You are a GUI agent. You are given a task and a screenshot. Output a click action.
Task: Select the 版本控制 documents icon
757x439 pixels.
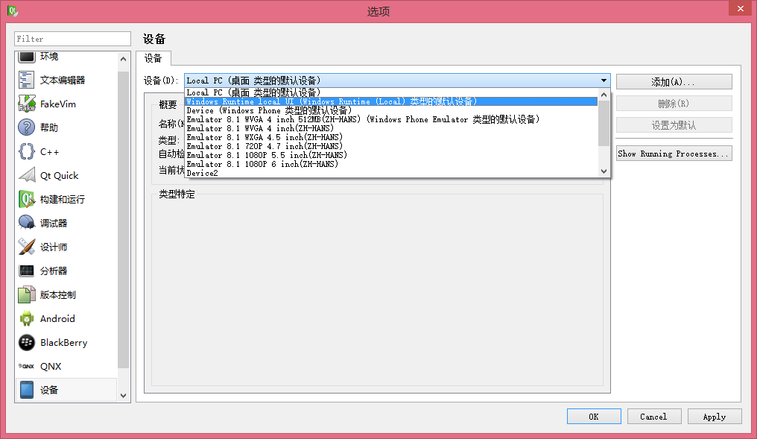(x=27, y=294)
